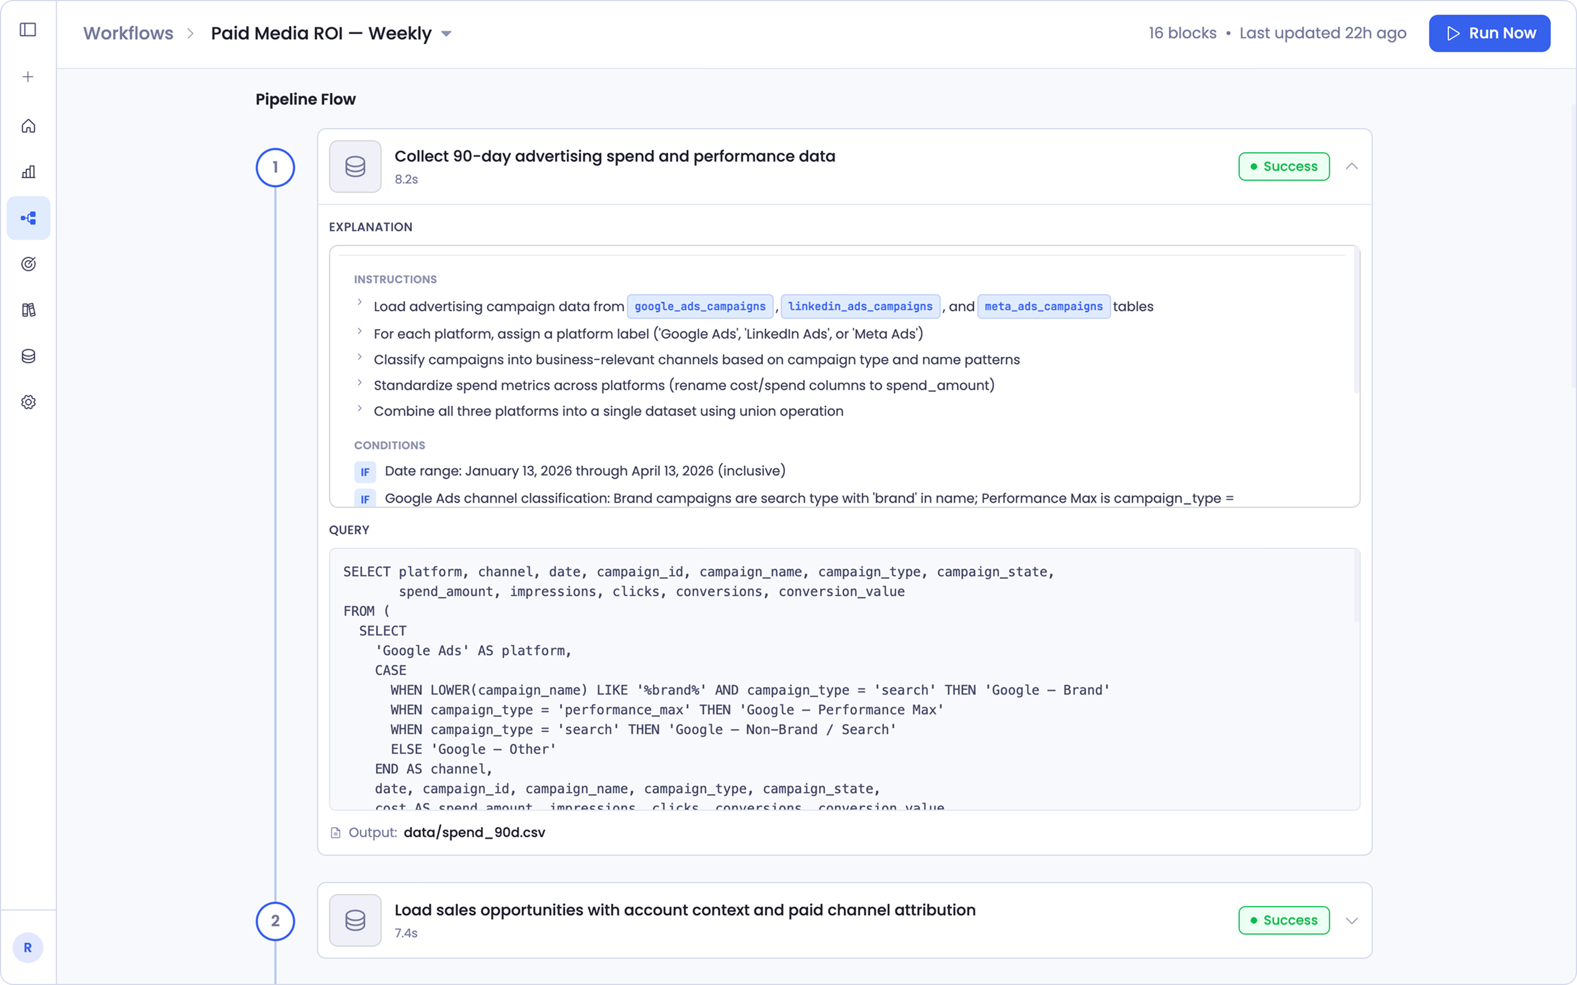Click the "ELSE 'Google – Other'" query line

pyautogui.click(x=473, y=749)
